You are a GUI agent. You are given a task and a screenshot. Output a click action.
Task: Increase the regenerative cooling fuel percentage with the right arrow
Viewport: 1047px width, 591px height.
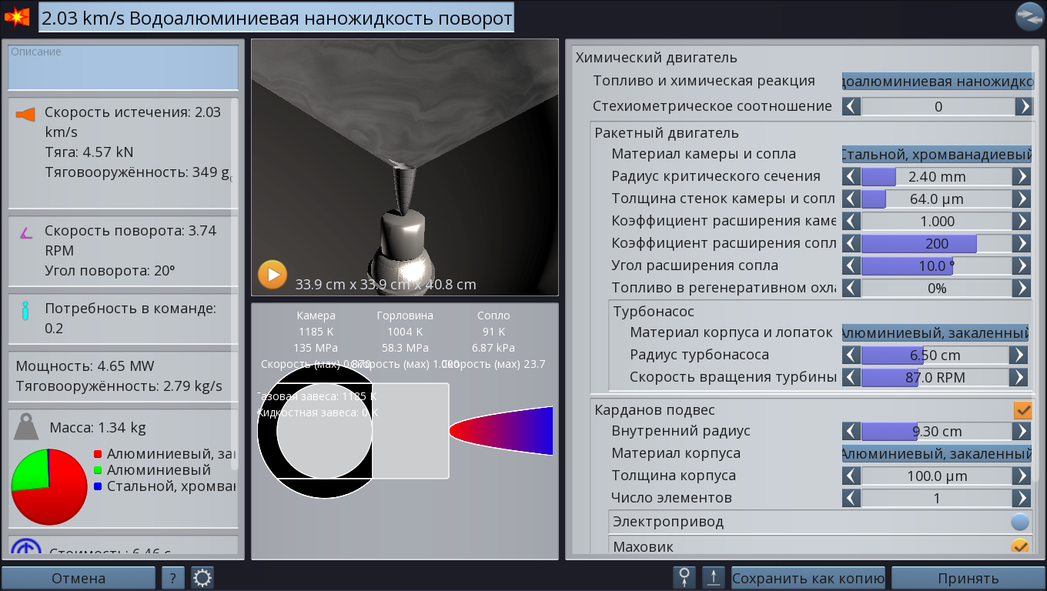pyautogui.click(x=1022, y=289)
